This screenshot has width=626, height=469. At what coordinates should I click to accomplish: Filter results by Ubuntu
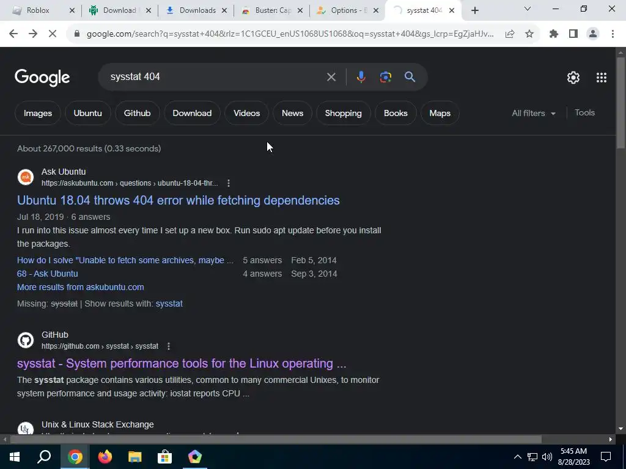point(87,113)
